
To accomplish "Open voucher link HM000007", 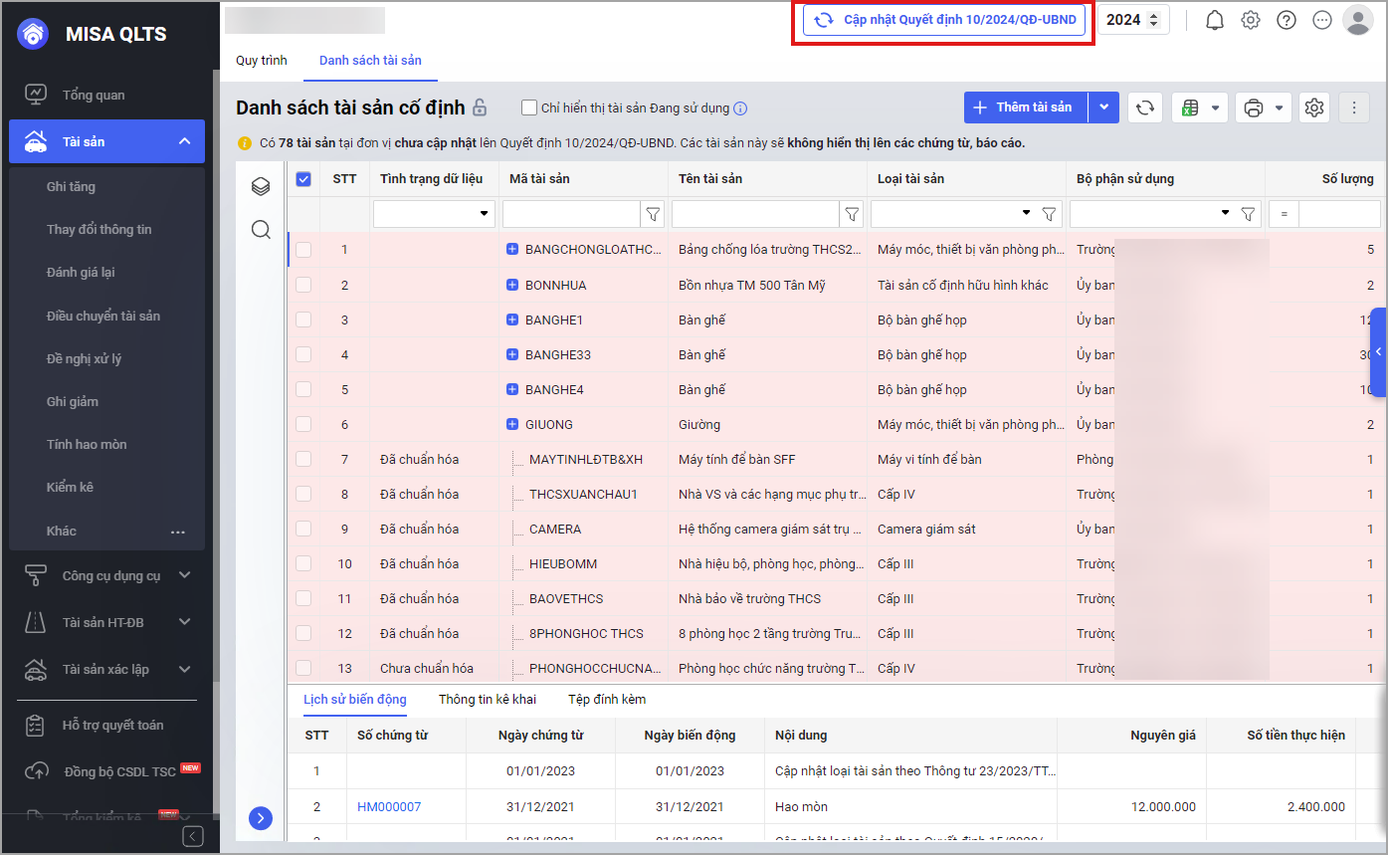I will [389, 807].
